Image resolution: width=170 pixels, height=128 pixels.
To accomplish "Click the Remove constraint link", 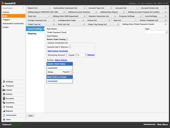I will point(91,55).
